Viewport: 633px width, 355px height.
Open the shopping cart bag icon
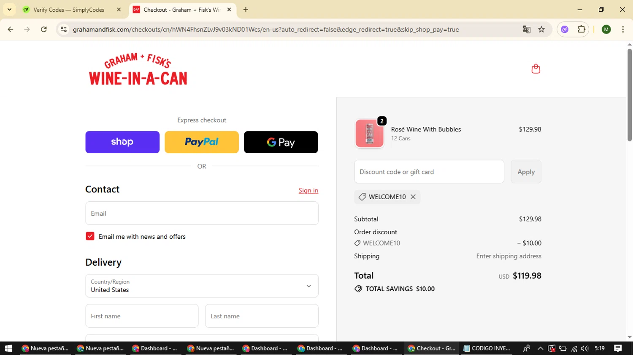(536, 69)
